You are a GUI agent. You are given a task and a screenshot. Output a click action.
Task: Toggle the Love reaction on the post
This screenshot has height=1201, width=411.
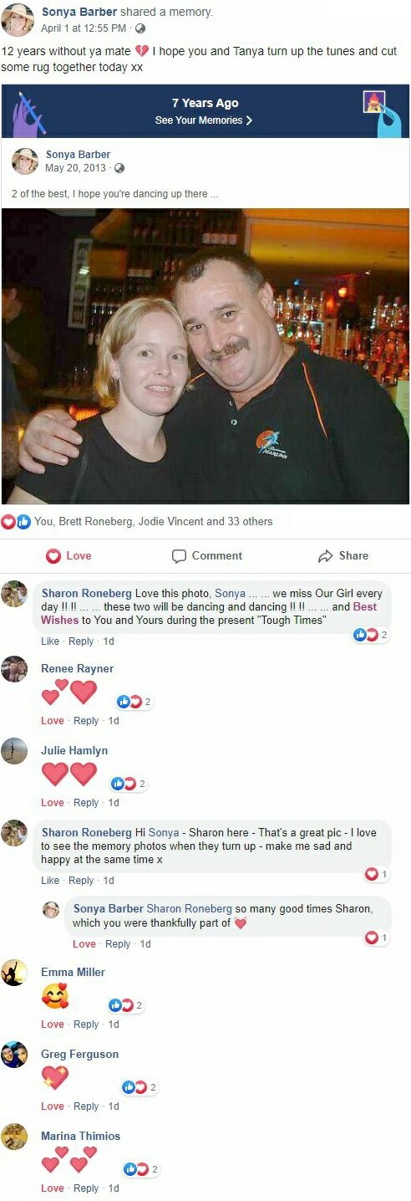[68, 555]
